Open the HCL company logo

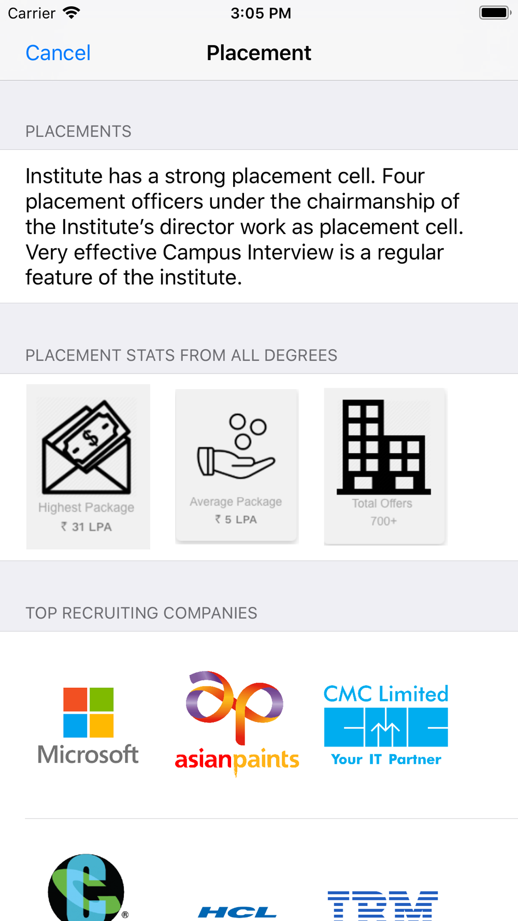point(237,911)
